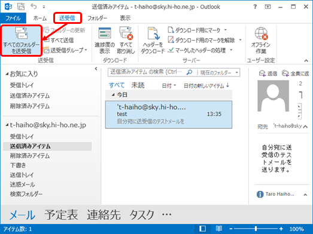Select the 未読 filter
Image resolution: width=313 pixels, height=234 pixels.
138,85
